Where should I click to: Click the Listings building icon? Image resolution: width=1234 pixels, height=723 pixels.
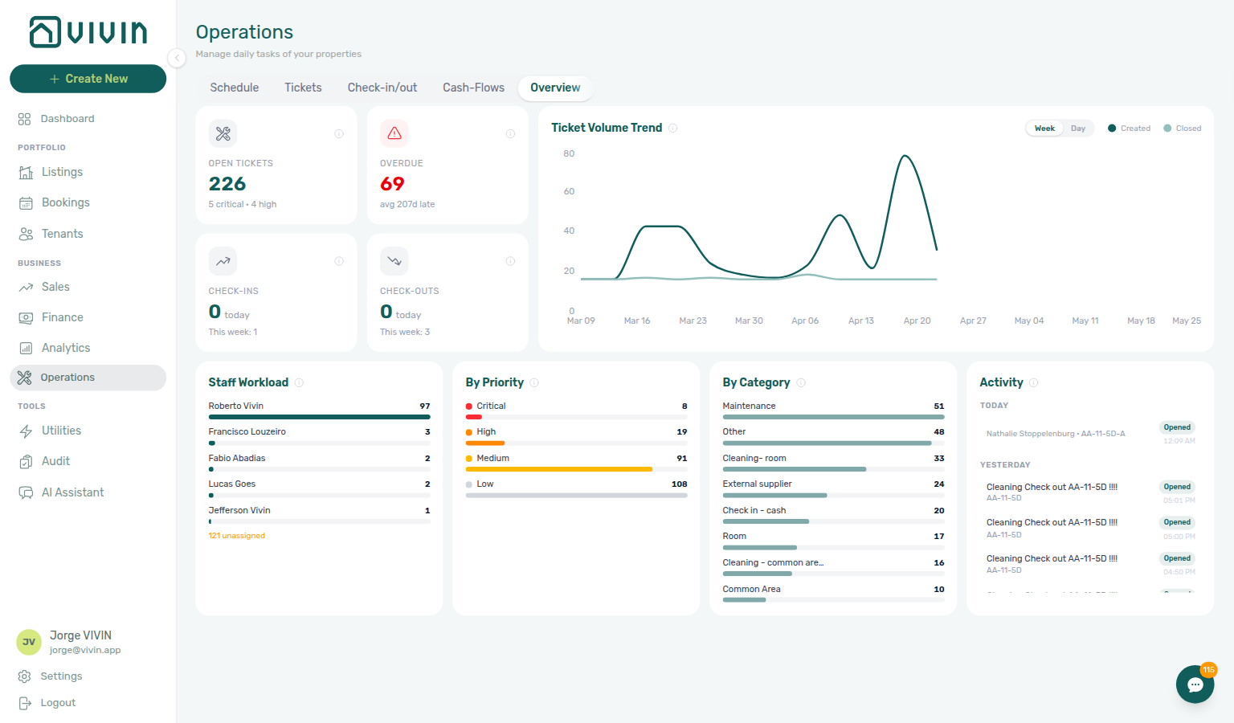pos(26,172)
